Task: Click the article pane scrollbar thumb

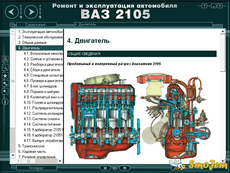Action: coord(223,53)
